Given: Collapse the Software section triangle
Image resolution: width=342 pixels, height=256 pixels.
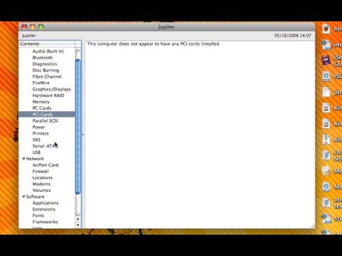Looking at the screenshot, I should coord(24,197).
